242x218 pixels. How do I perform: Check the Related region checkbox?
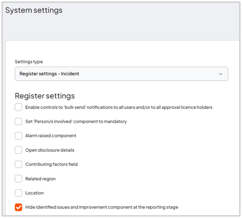[x=18, y=179]
